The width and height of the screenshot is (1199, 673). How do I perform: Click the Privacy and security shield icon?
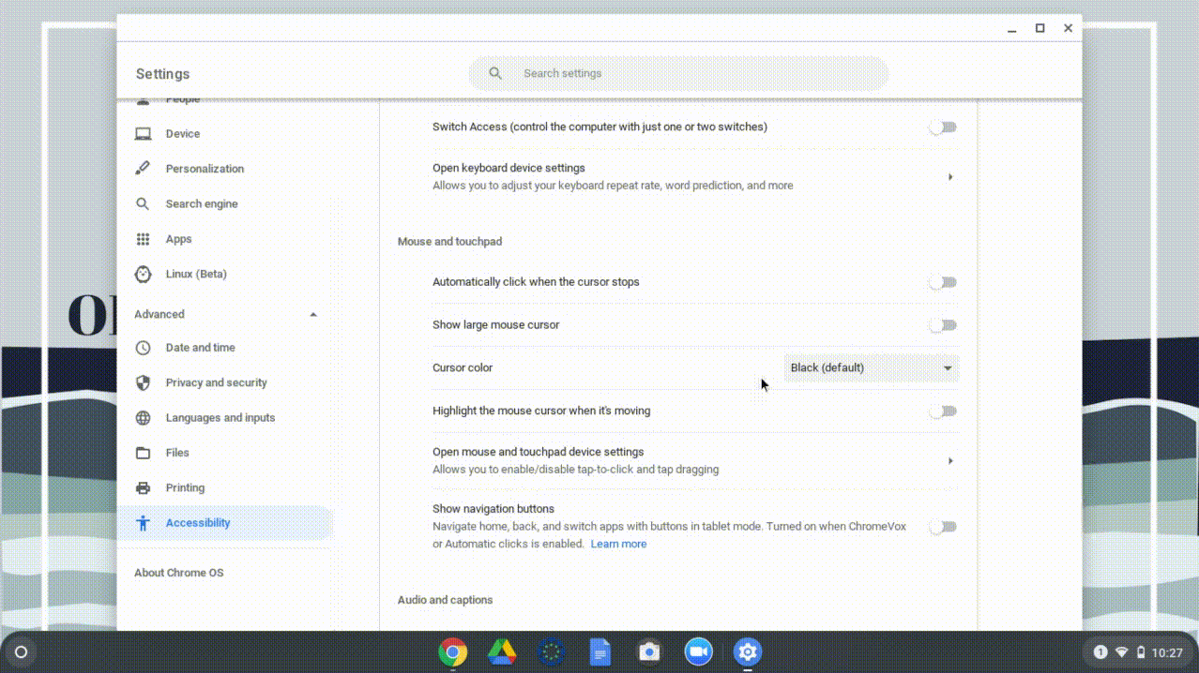tap(143, 382)
